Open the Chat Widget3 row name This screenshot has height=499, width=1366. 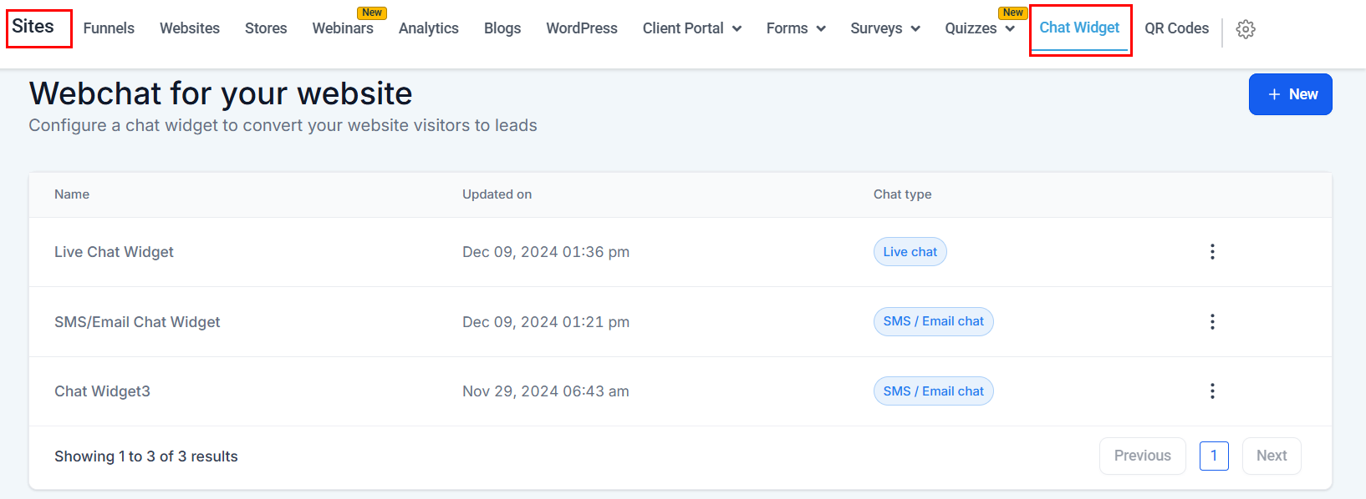tap(102, 391)
